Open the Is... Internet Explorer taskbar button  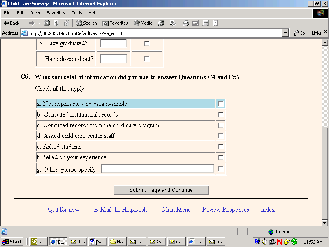[x=197, y=242]
